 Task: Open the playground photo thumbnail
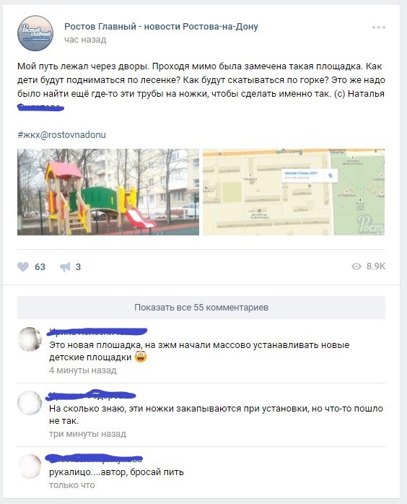pyautogui.click(x=108, y=192)
